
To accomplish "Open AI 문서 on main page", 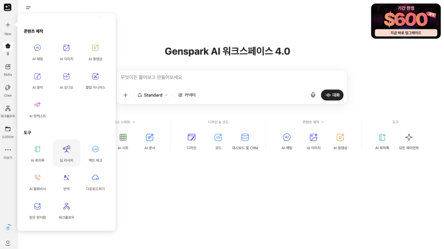I will tap(150, 141).
